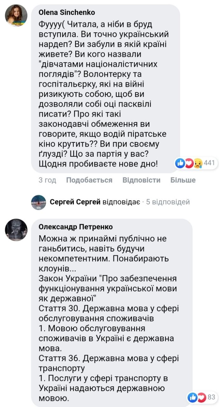Open Olena Sinchenko's profile picture
The width and height of the screenshot is (224, 407).
tap(16, 16)
